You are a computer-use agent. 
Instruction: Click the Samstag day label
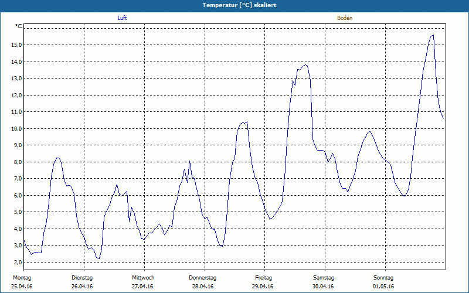(x=324, y=278)
